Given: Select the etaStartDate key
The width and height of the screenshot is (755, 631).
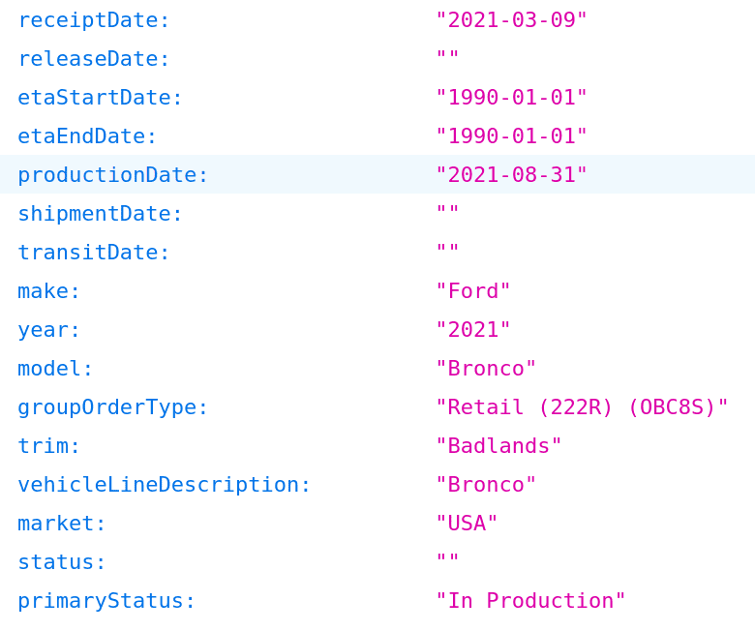Looking at the screenshot, I should tap(100, 98).
